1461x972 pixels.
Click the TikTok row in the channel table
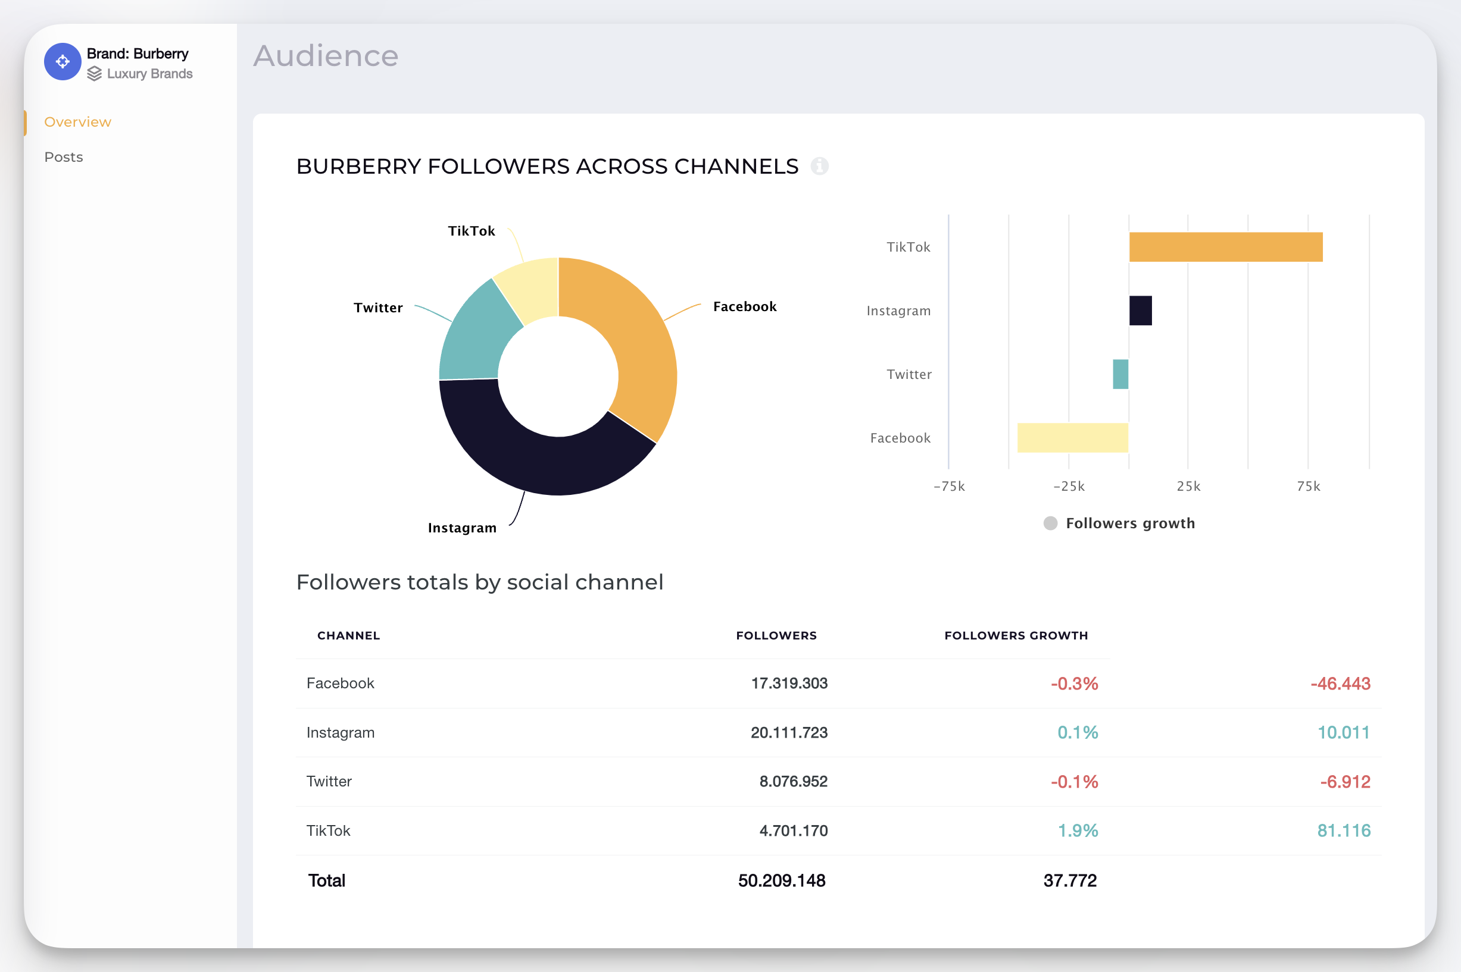pos(839,830)
